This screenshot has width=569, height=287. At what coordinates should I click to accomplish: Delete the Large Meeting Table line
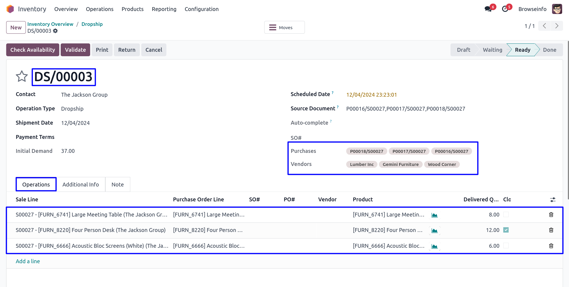[551, 215]
